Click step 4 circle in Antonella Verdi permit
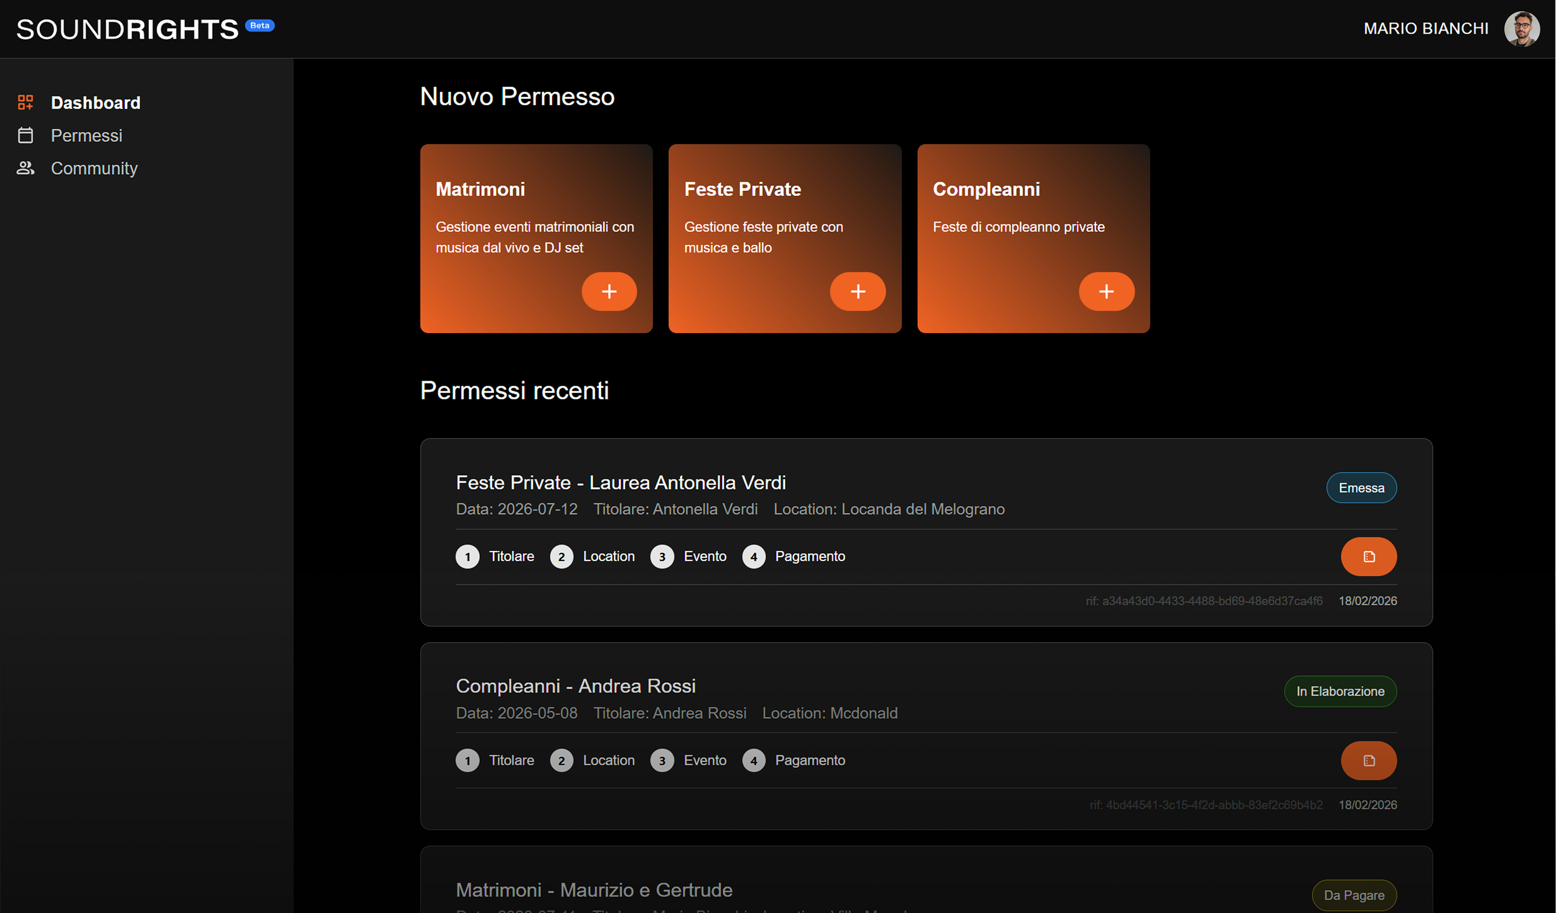 click(753, 557)
